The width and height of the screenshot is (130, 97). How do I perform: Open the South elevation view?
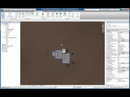tap(7, 42)
